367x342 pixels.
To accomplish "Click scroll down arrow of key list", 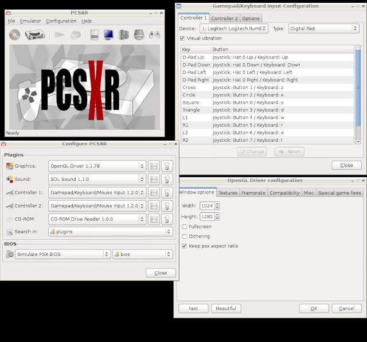I will click(358, 142).
